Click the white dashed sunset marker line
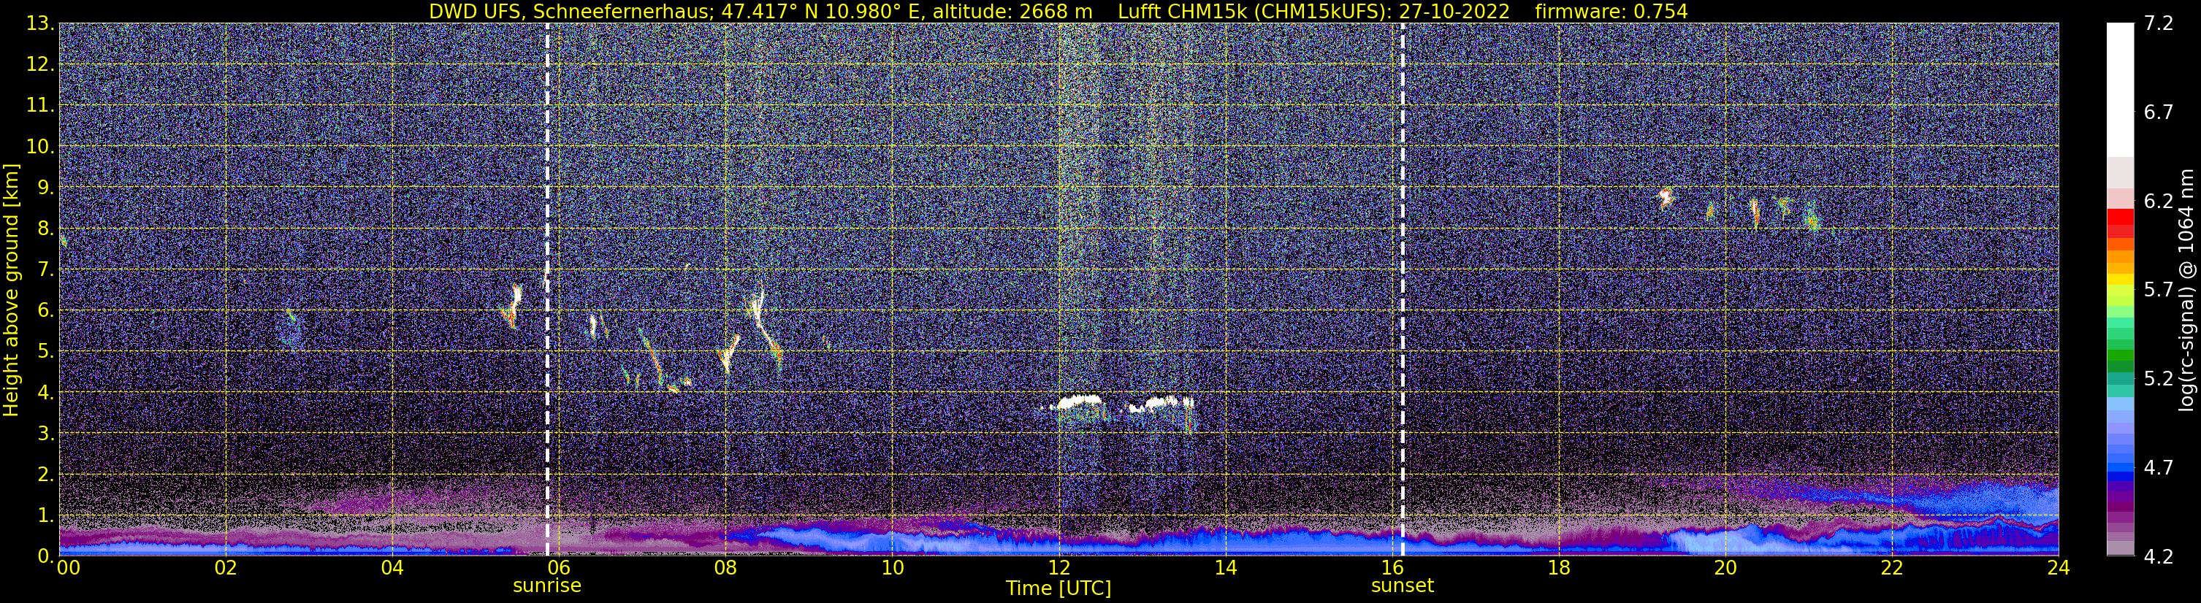2201x603 pixels. [1402, 290]
